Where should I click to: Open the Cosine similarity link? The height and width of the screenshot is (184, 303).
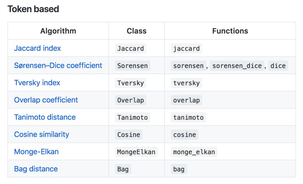tap(42, 134)
